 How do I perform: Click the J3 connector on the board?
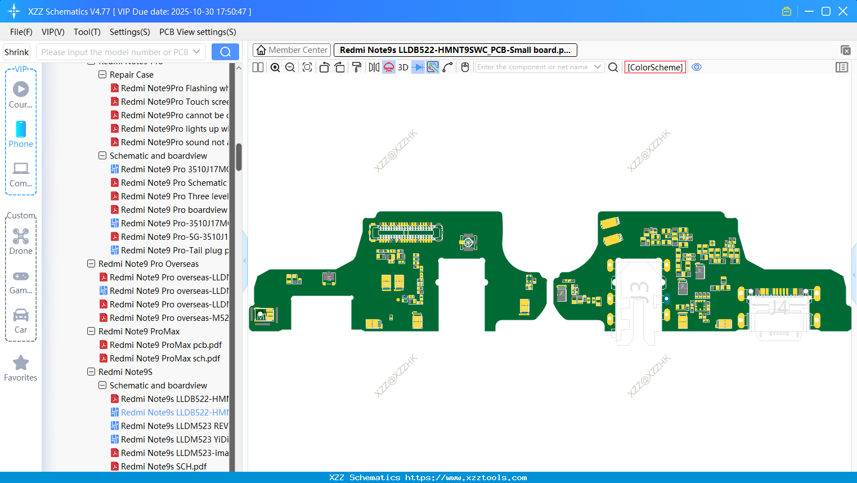pos(638,301)
